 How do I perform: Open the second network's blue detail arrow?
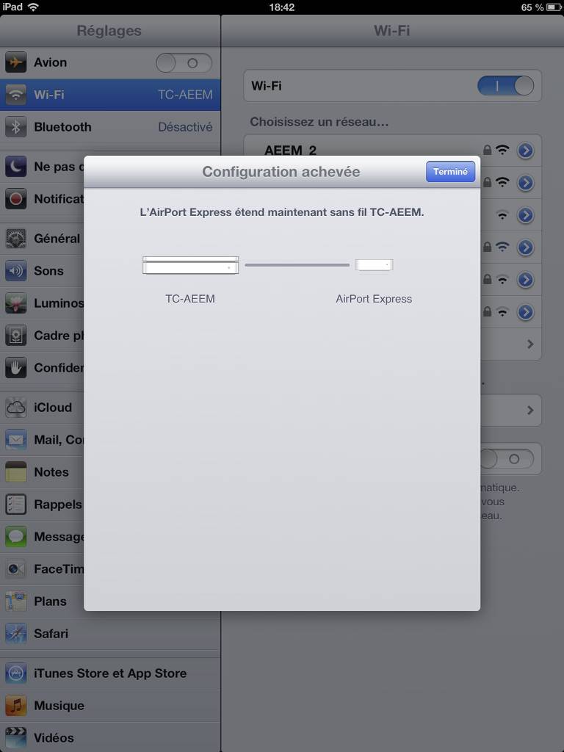525,183
